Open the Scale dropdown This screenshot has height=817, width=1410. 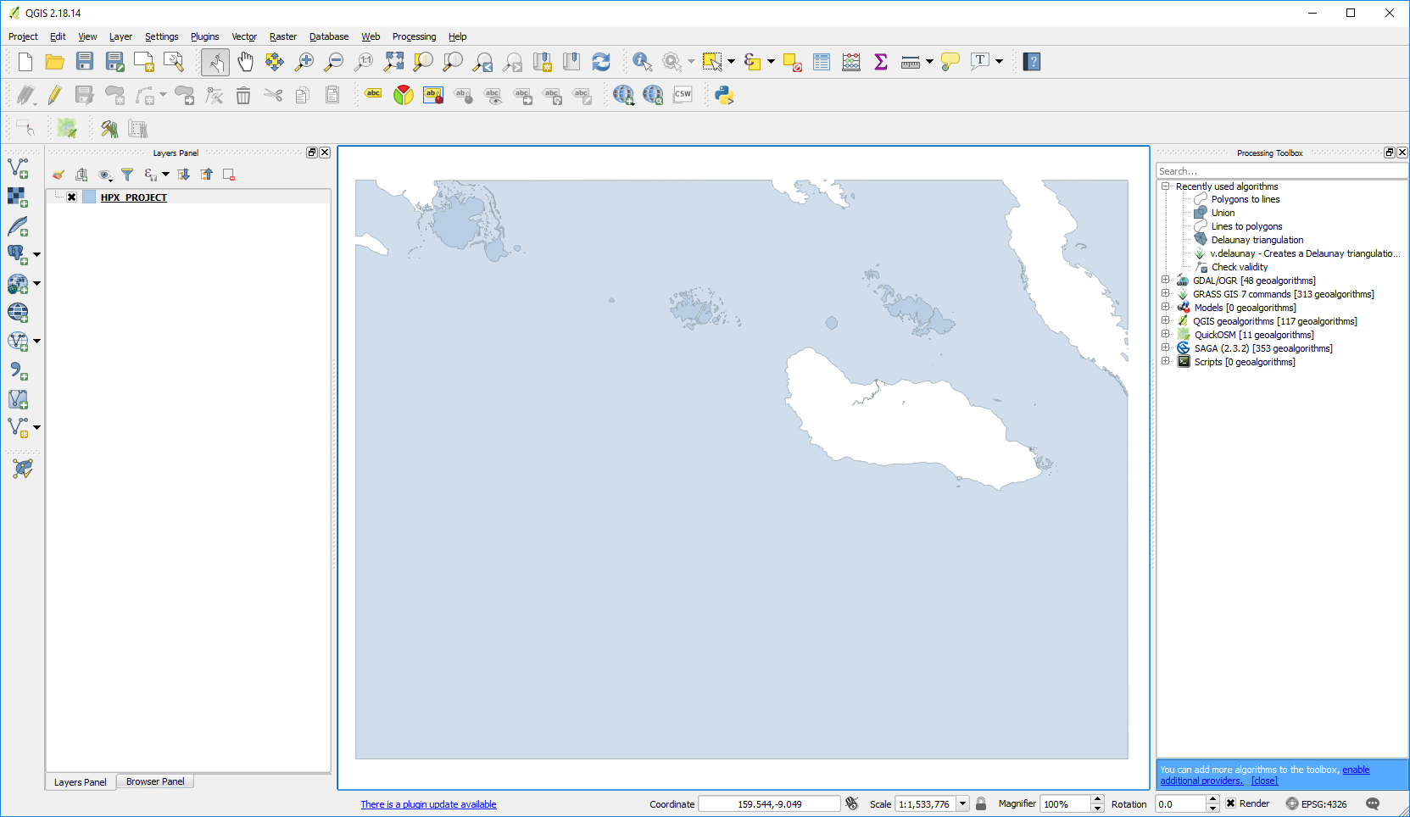[963, 803]
